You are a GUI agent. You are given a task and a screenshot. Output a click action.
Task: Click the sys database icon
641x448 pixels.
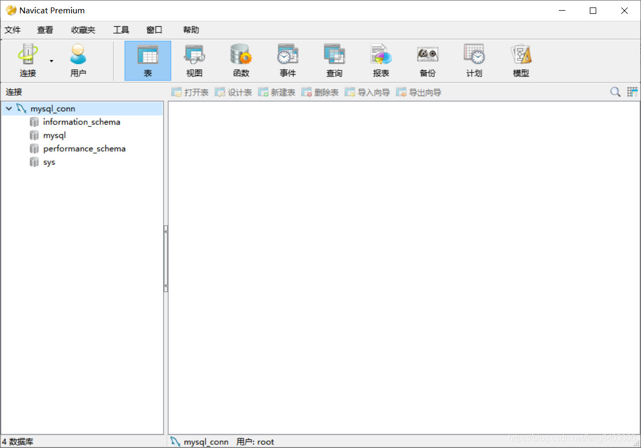tap(34, 162)
